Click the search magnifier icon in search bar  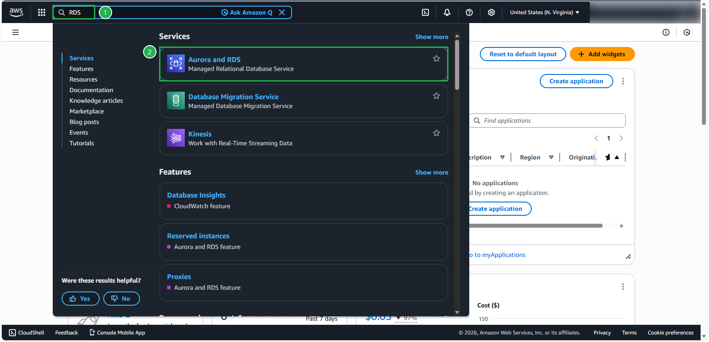click(62, 12)
